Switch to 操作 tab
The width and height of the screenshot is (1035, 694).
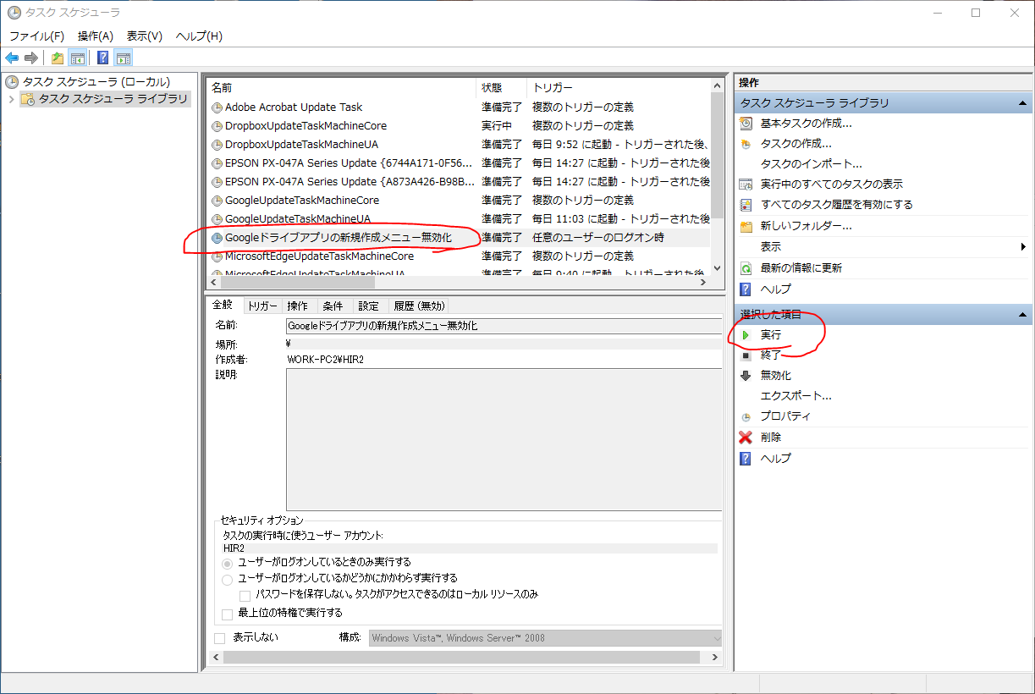(297, 306)
